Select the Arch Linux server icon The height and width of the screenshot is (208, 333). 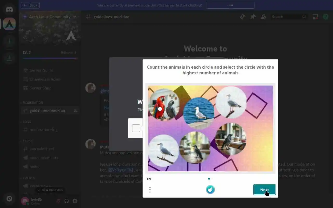point(9,24)
